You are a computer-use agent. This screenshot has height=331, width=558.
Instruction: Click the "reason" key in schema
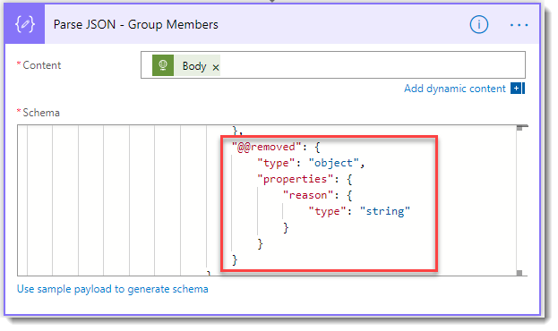tap(308, 195)
